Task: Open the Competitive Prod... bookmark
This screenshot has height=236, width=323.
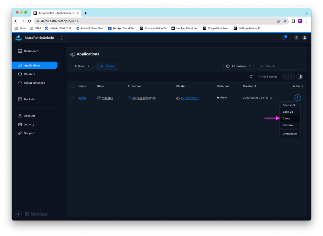Action: (217, 28)
